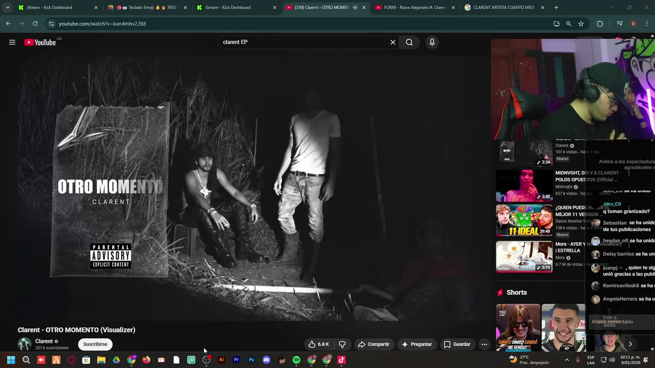Open the Chrome extensions puzzle icon
The image size is (655, 368).
coord(600,24)
